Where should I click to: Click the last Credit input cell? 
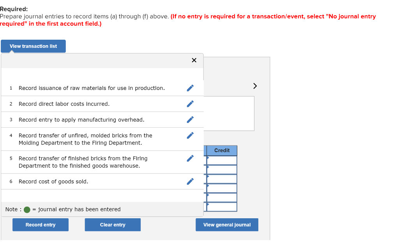click(222, 207)
